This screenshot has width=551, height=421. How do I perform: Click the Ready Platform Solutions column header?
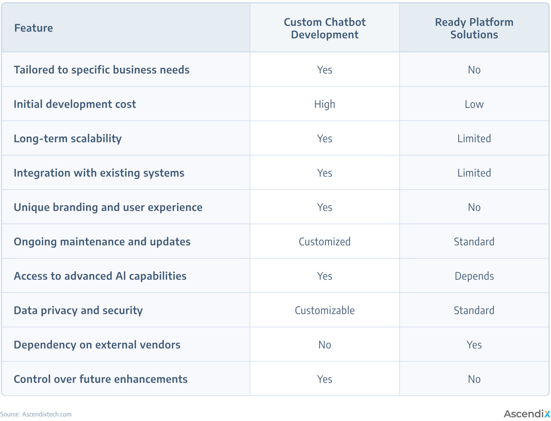pos(474,28)
